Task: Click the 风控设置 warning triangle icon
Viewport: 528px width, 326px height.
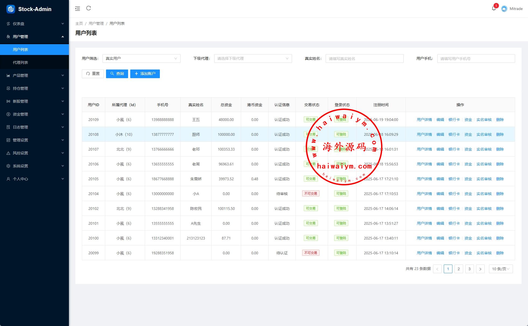Action: pos(8,153)
